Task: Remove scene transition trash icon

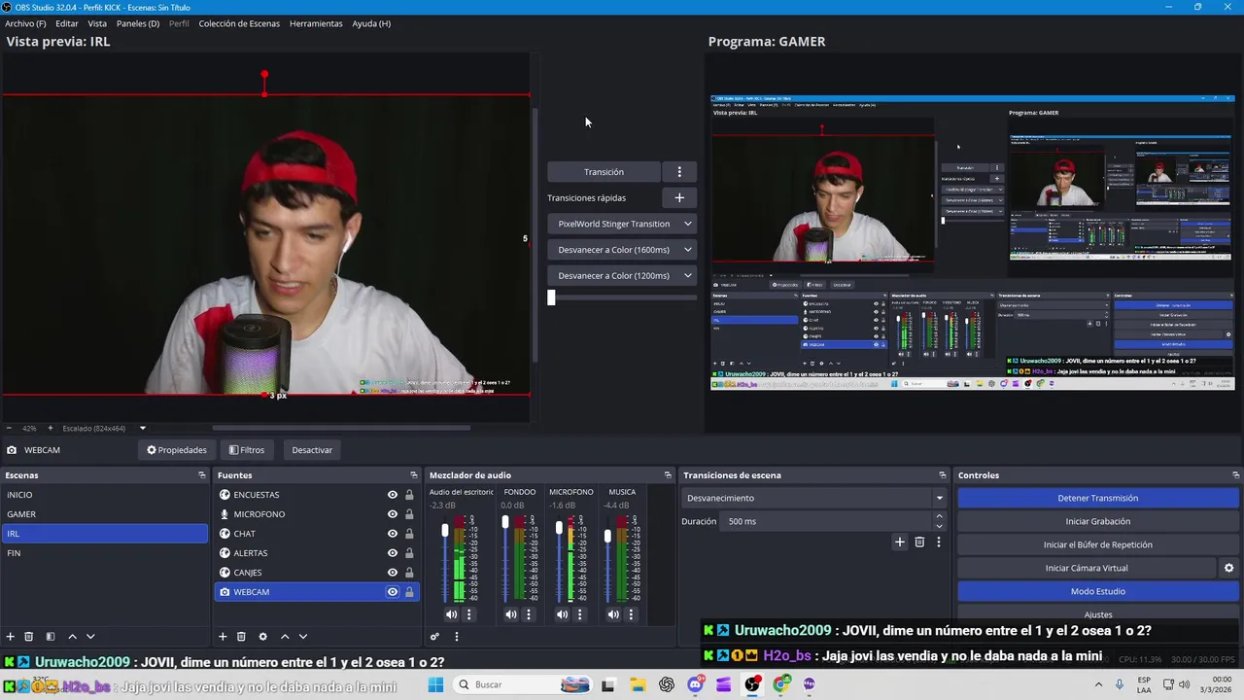Action: tap(919, 542)
